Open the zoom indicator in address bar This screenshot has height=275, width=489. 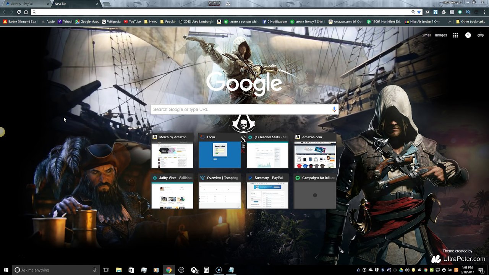[413, 12]
